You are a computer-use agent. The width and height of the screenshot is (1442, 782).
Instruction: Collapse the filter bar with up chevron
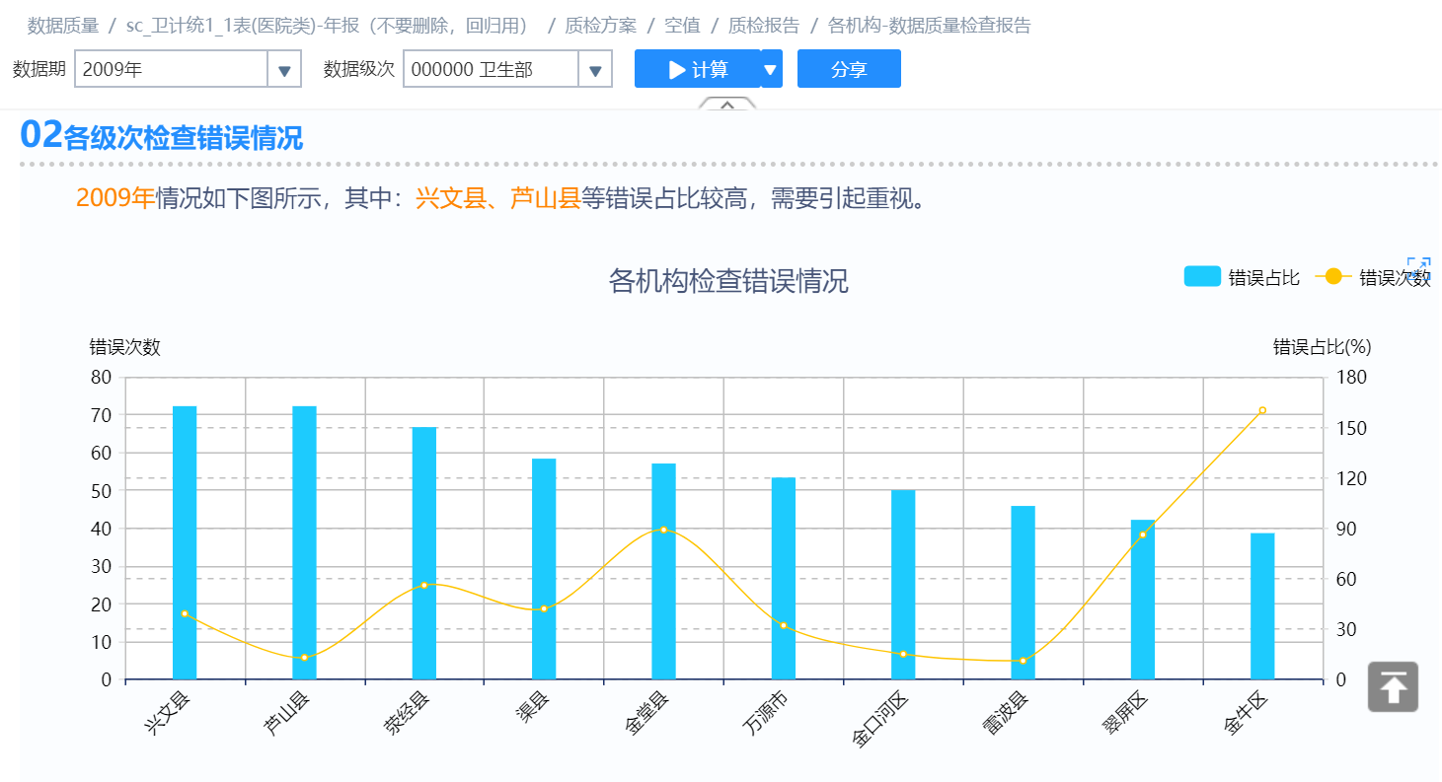pos(727,105)
